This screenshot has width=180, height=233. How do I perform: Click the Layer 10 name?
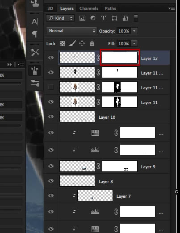[107, 117]
